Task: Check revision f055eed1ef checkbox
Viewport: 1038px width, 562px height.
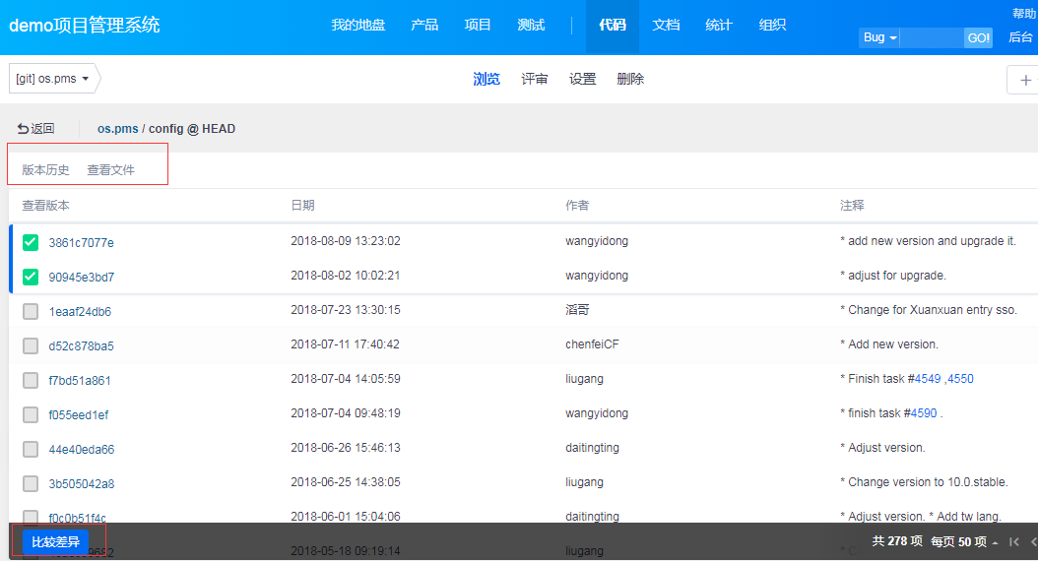Action: tap(31, 414)
